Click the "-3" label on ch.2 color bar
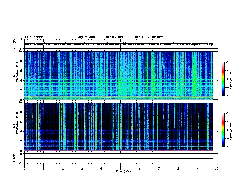This screenshot has height=189, width=244. pos(227,113)
